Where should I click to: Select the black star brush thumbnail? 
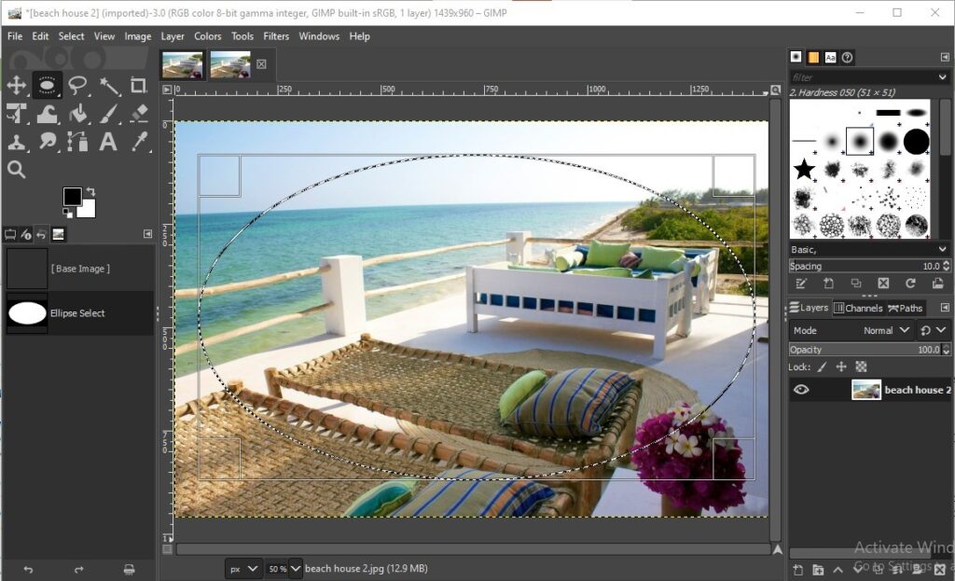[804, 169]
